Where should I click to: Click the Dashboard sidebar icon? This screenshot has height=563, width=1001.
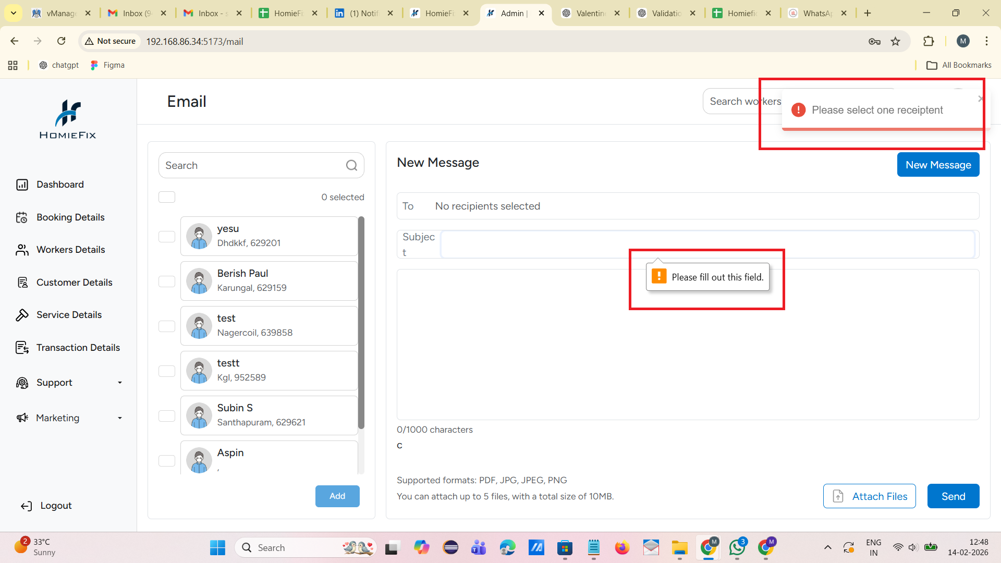pyautogui.click(x=22, y=185)
